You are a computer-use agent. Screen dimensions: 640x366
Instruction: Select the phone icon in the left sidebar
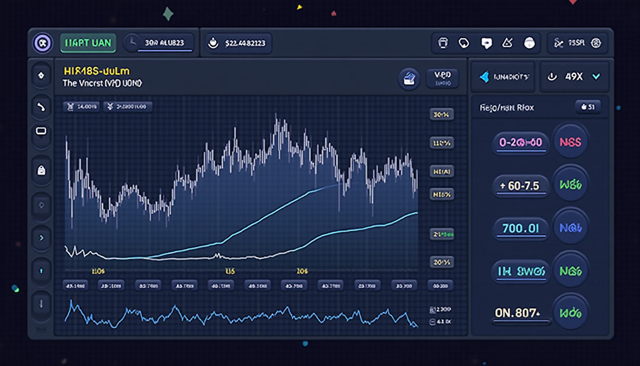click(41, 106)
